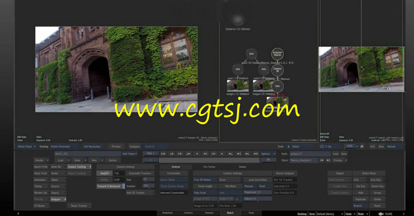Click the timeline scrub bar
Viewport: 414px width, 216px height.
click(210, 160)
